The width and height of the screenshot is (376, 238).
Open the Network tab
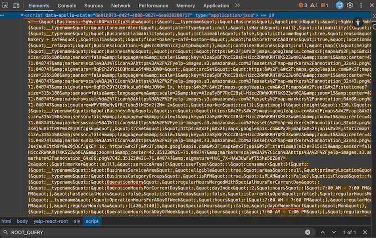coord(121,6)
